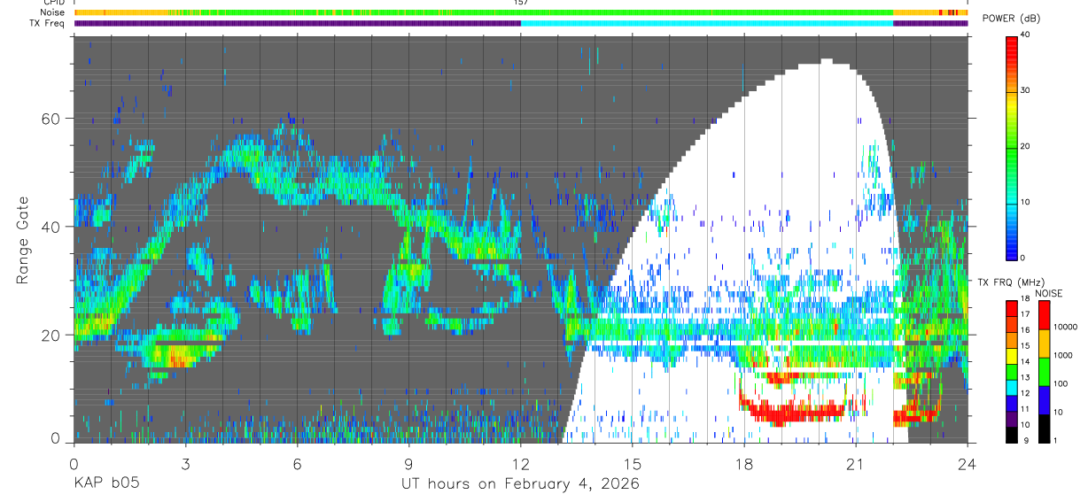Click the 12 tick on UT hours axis
Image resolution: width=1088 pixels, height=502 pixels.
[x=520, y=464]
